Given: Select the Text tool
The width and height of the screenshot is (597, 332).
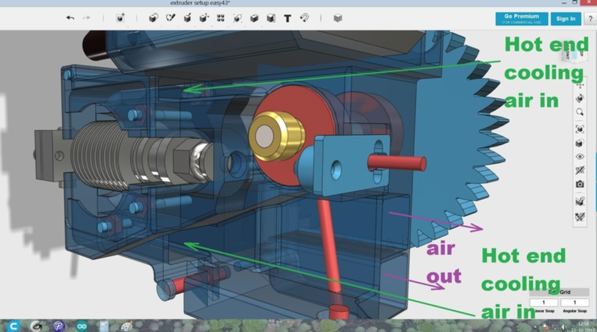Looking at the screenshot, I should [288, 18].
